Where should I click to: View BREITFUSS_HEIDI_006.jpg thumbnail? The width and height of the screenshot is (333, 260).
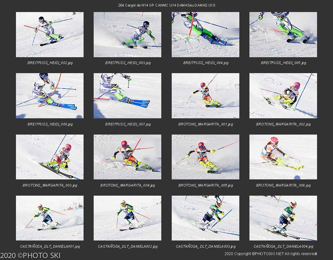click(50, 96)
